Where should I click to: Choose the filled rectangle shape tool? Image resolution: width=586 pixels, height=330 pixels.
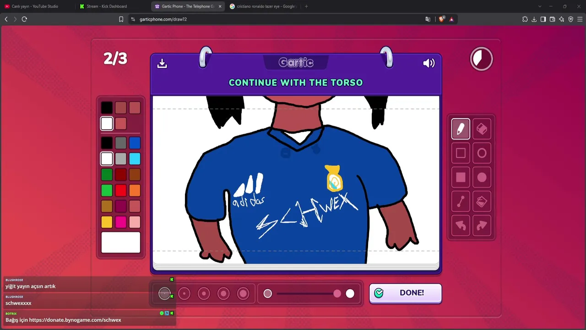pyautogui.click(x=461, y=177)
